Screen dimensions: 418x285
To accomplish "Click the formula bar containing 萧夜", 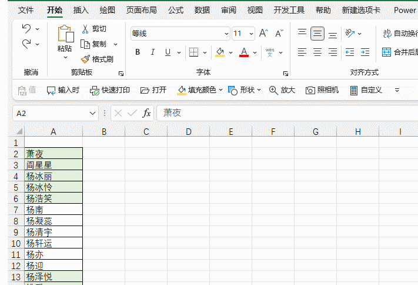I will click(x=287, y=113).
